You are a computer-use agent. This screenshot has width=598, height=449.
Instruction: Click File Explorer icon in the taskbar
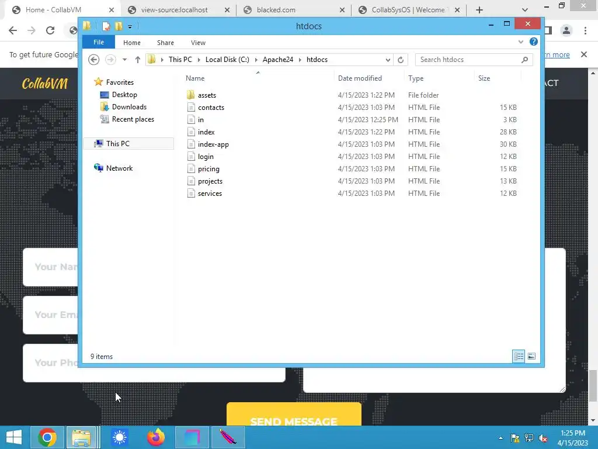[x=81, y=437]
